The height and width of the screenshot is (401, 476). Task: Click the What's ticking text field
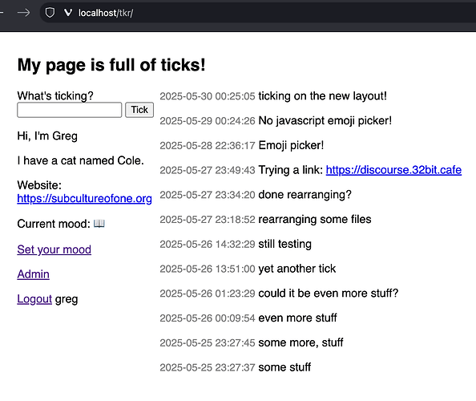(70, 110)
